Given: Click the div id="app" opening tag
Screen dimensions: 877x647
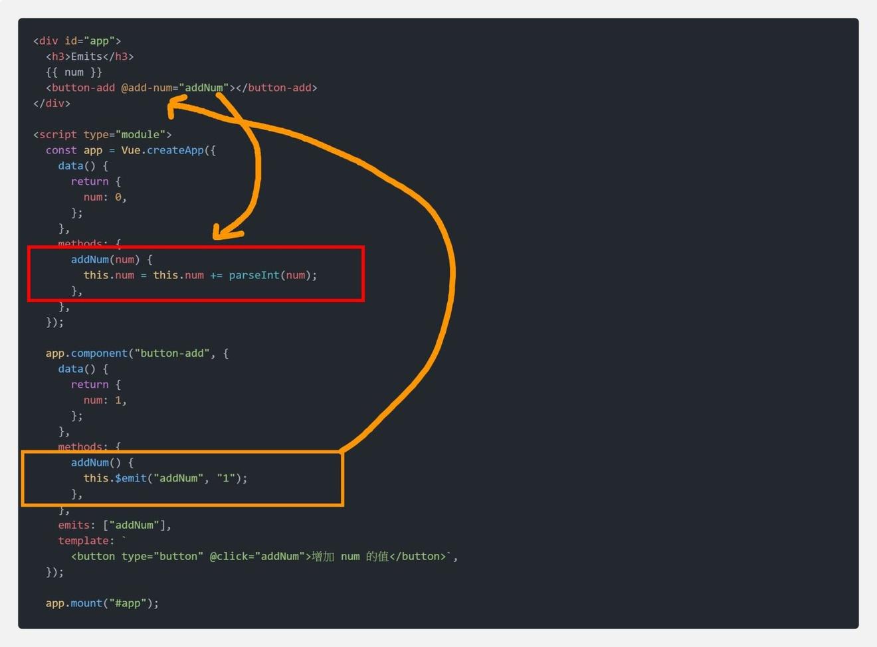Looking at the screenshot, I should point(77,41).
